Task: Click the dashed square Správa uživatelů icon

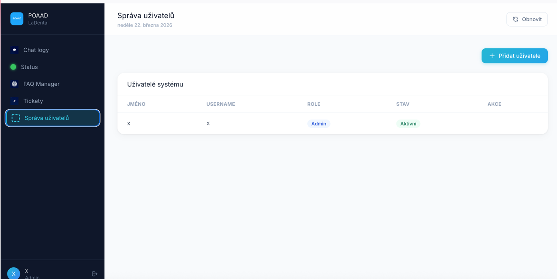Action: tap(15, 118)
